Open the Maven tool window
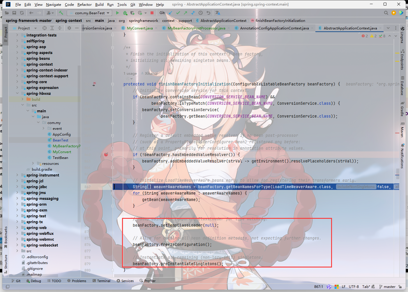Image resolution: width=408 pixels, height=292 pixels. (402, 130)
